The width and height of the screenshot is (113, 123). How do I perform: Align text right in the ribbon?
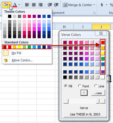pos(40,5)
